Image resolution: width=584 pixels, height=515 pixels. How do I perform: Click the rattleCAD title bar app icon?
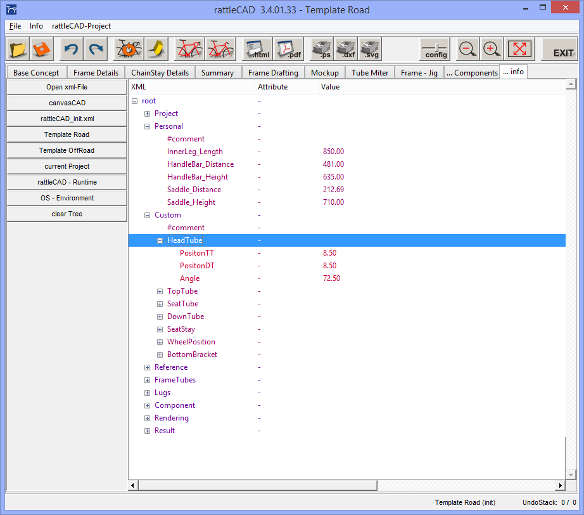[11, 10]
